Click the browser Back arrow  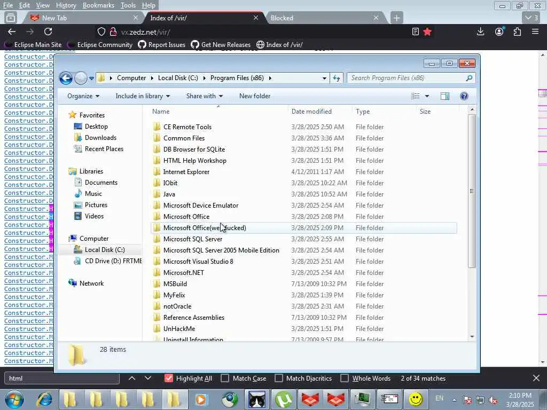point(12,31)
